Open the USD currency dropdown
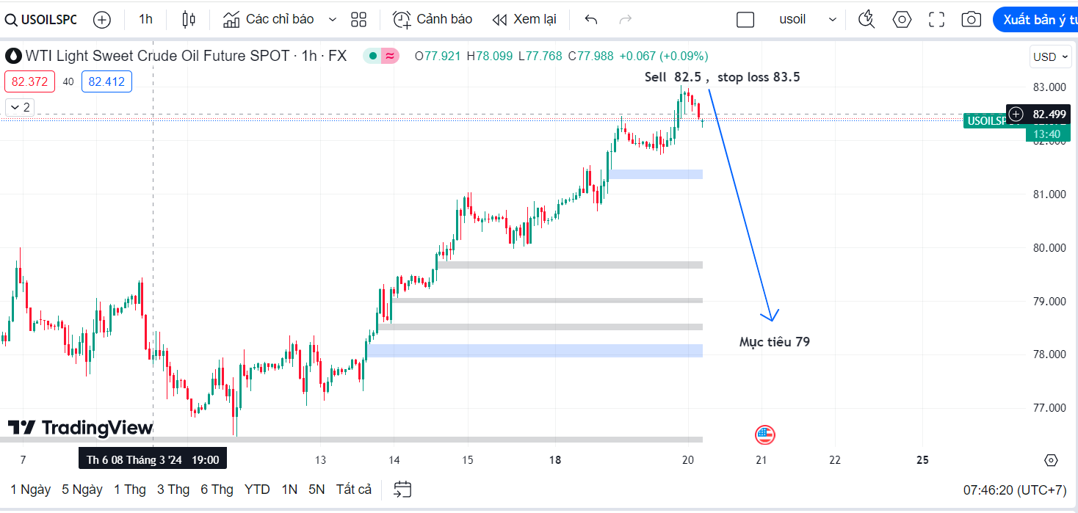The width and height of the screenshot is (1078, 513). click(x=1049, y=57)
